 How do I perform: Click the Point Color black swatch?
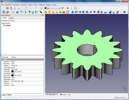tap(12, 75)
